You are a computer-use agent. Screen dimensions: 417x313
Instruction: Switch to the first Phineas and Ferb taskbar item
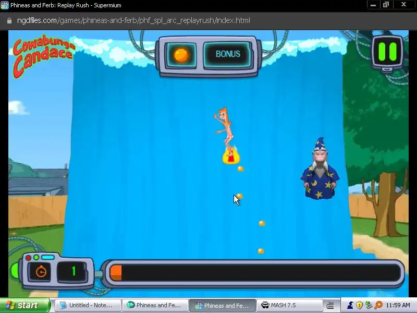coord(155,305)
